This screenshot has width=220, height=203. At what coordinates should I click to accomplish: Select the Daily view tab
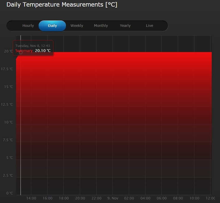[52, 26]
